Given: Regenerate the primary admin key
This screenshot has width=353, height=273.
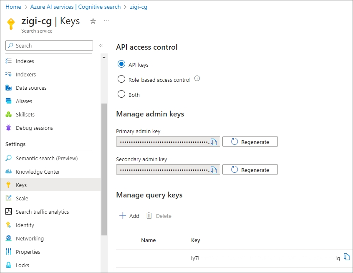Looking at the screenshot, I should (x=250, y=142).
